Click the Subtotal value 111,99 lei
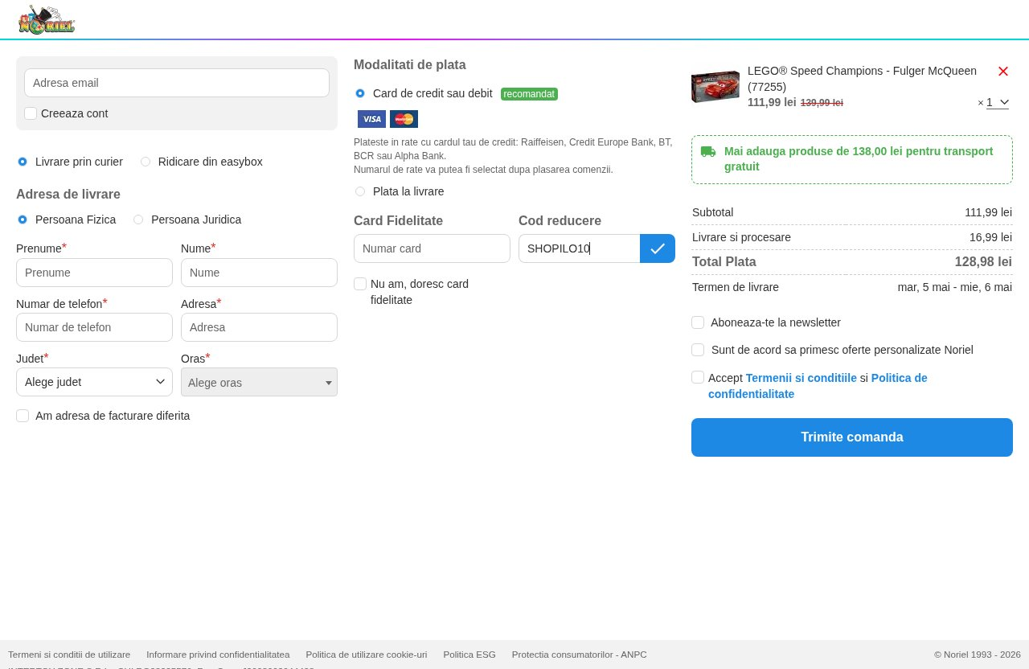1029x669 pixels. (x=988, y=212)
